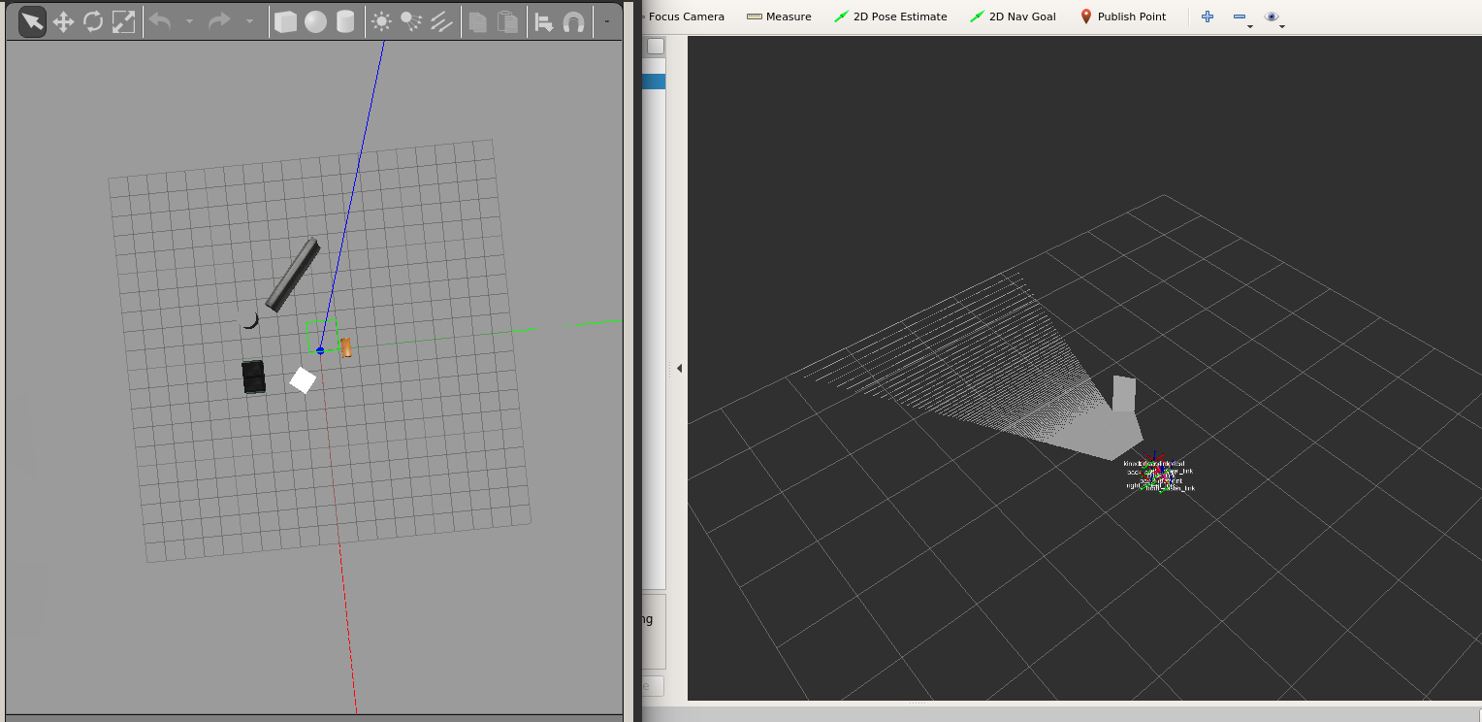Click the align objects tool in Gazebo
The width and height of the screenshot is (1482, 722).
coord(544,21)
